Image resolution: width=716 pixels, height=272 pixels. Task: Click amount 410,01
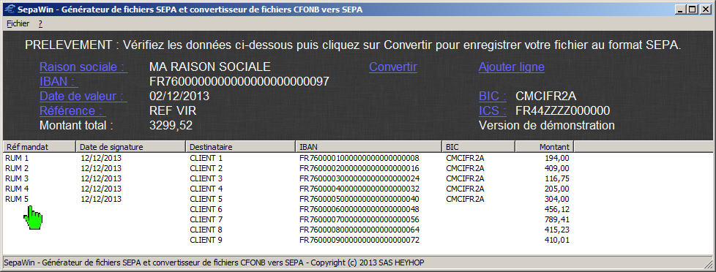tap(557, 240)
